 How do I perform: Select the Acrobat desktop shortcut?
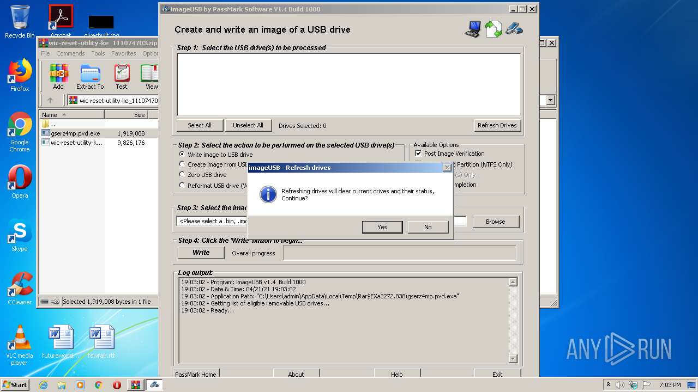coord(61,22)
